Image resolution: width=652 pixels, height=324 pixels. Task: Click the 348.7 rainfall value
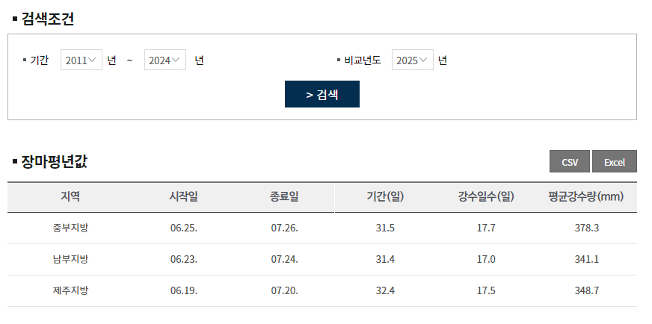click(x=587, y=290)
